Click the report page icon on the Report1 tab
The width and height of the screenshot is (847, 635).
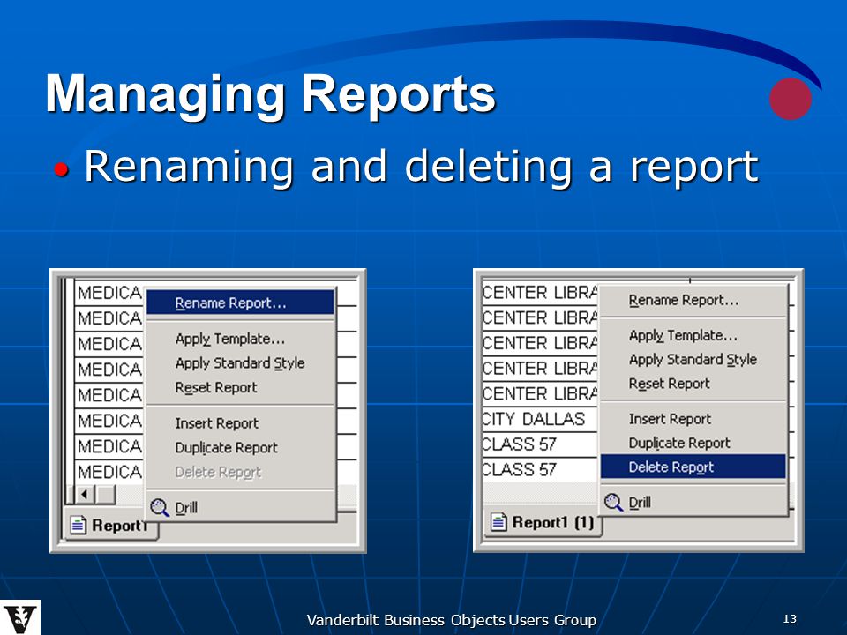coord(79,525)
